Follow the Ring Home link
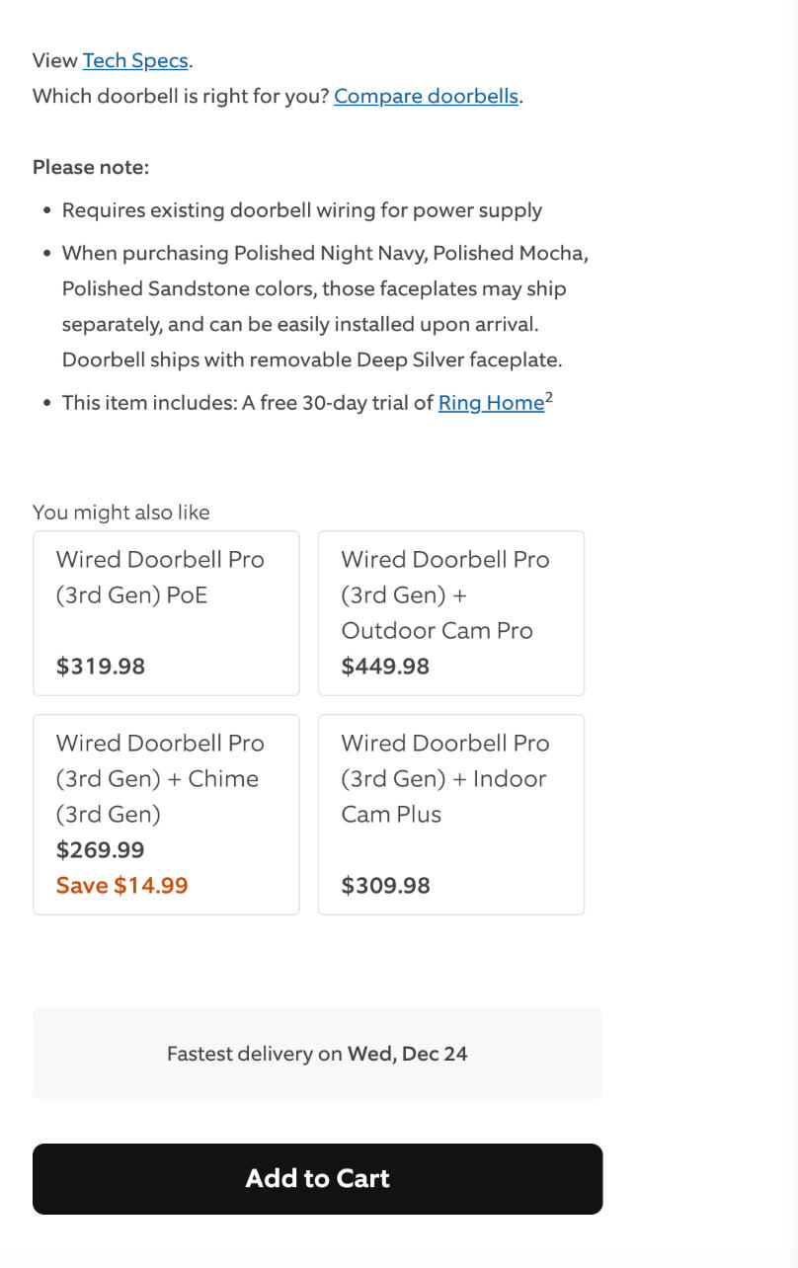 point(491,403)
